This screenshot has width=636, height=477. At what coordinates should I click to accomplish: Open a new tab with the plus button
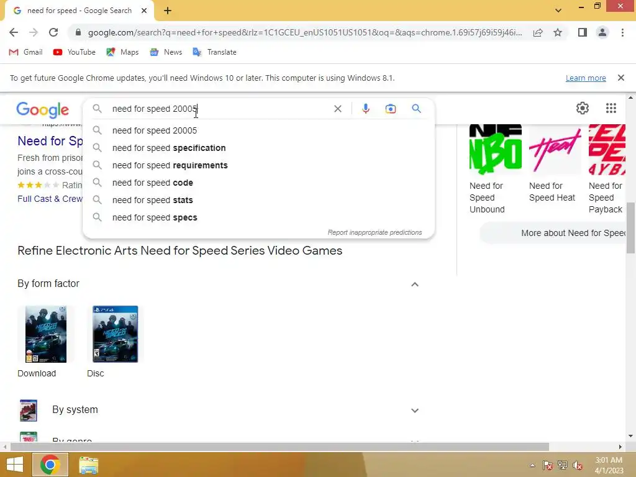click(x=168, y=11)
